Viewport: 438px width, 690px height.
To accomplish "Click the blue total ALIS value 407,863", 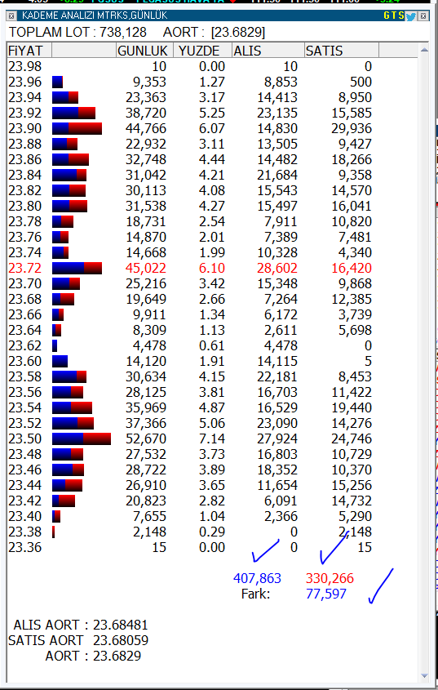I will [257, 578].
